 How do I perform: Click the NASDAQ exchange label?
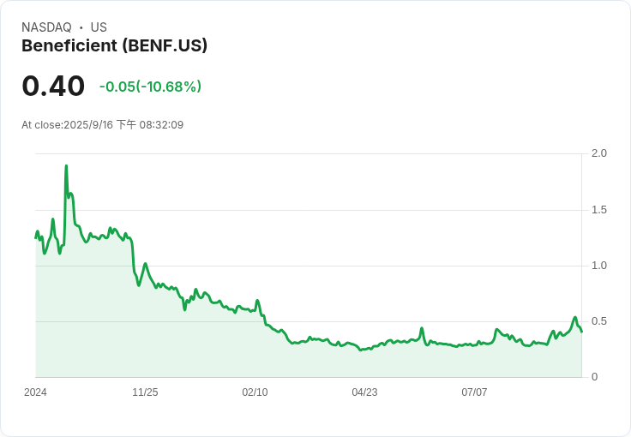coord(46,27)
